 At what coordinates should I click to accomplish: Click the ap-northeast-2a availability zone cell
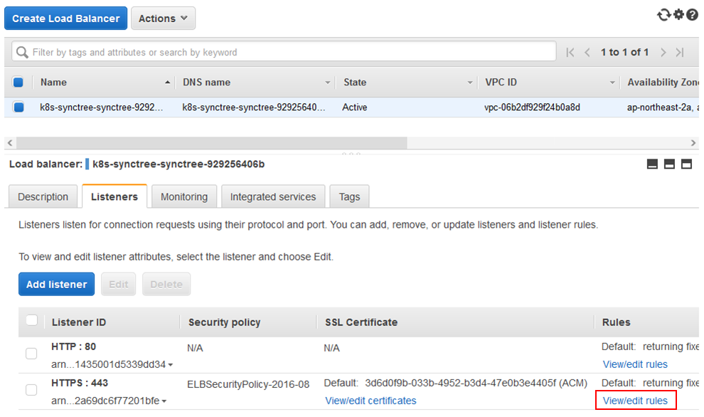coord(663,107)
